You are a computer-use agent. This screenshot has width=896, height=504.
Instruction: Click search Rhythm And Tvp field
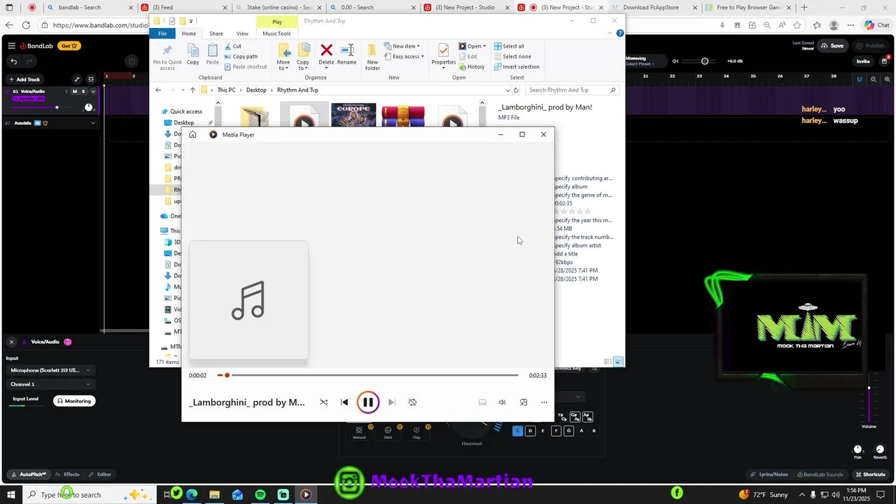point(571,90)
